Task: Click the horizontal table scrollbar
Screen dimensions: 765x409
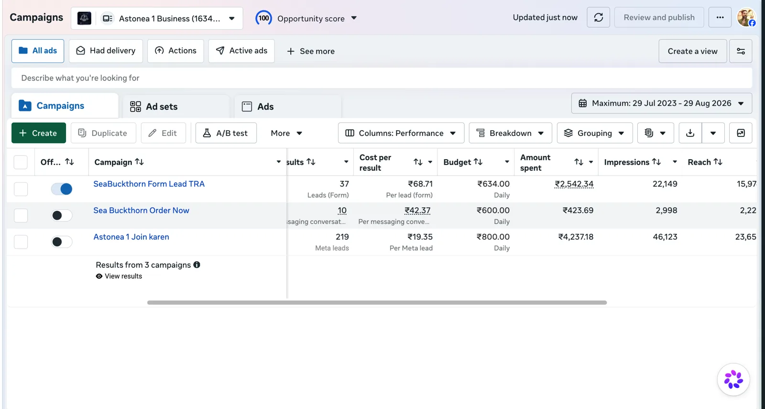Action: (377, 302)
